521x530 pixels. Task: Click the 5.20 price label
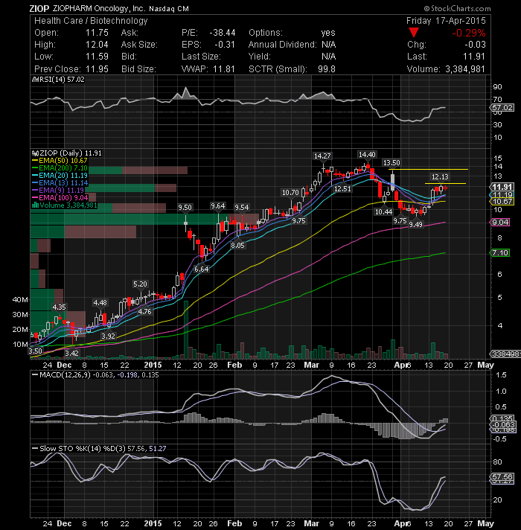(x=140, y=284)
